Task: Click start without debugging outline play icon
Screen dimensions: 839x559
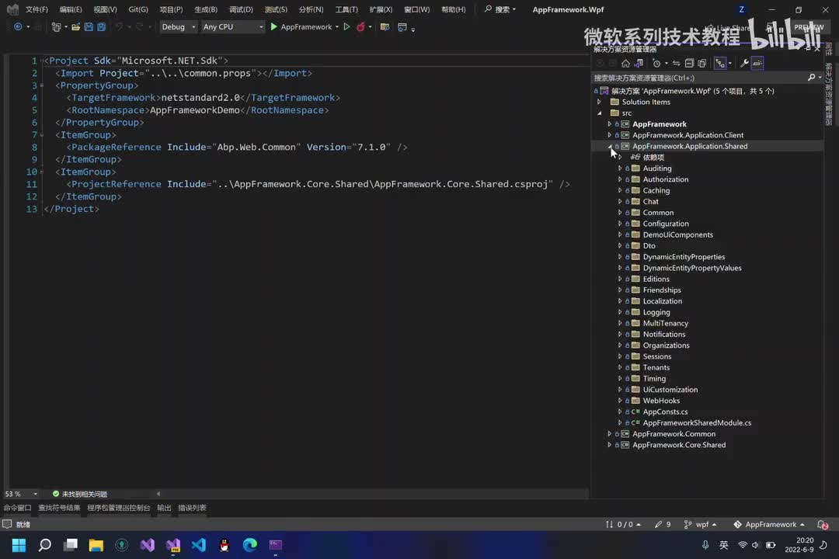Action: (x=346, y=26)
